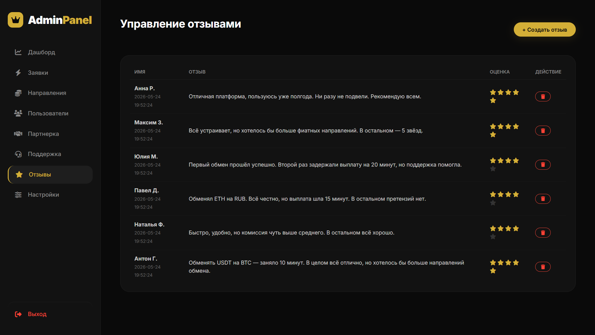This screenshot has width=595, height=335.
Task: Click the ОЦЕНКА column header
Action: (x=500, y=72)
